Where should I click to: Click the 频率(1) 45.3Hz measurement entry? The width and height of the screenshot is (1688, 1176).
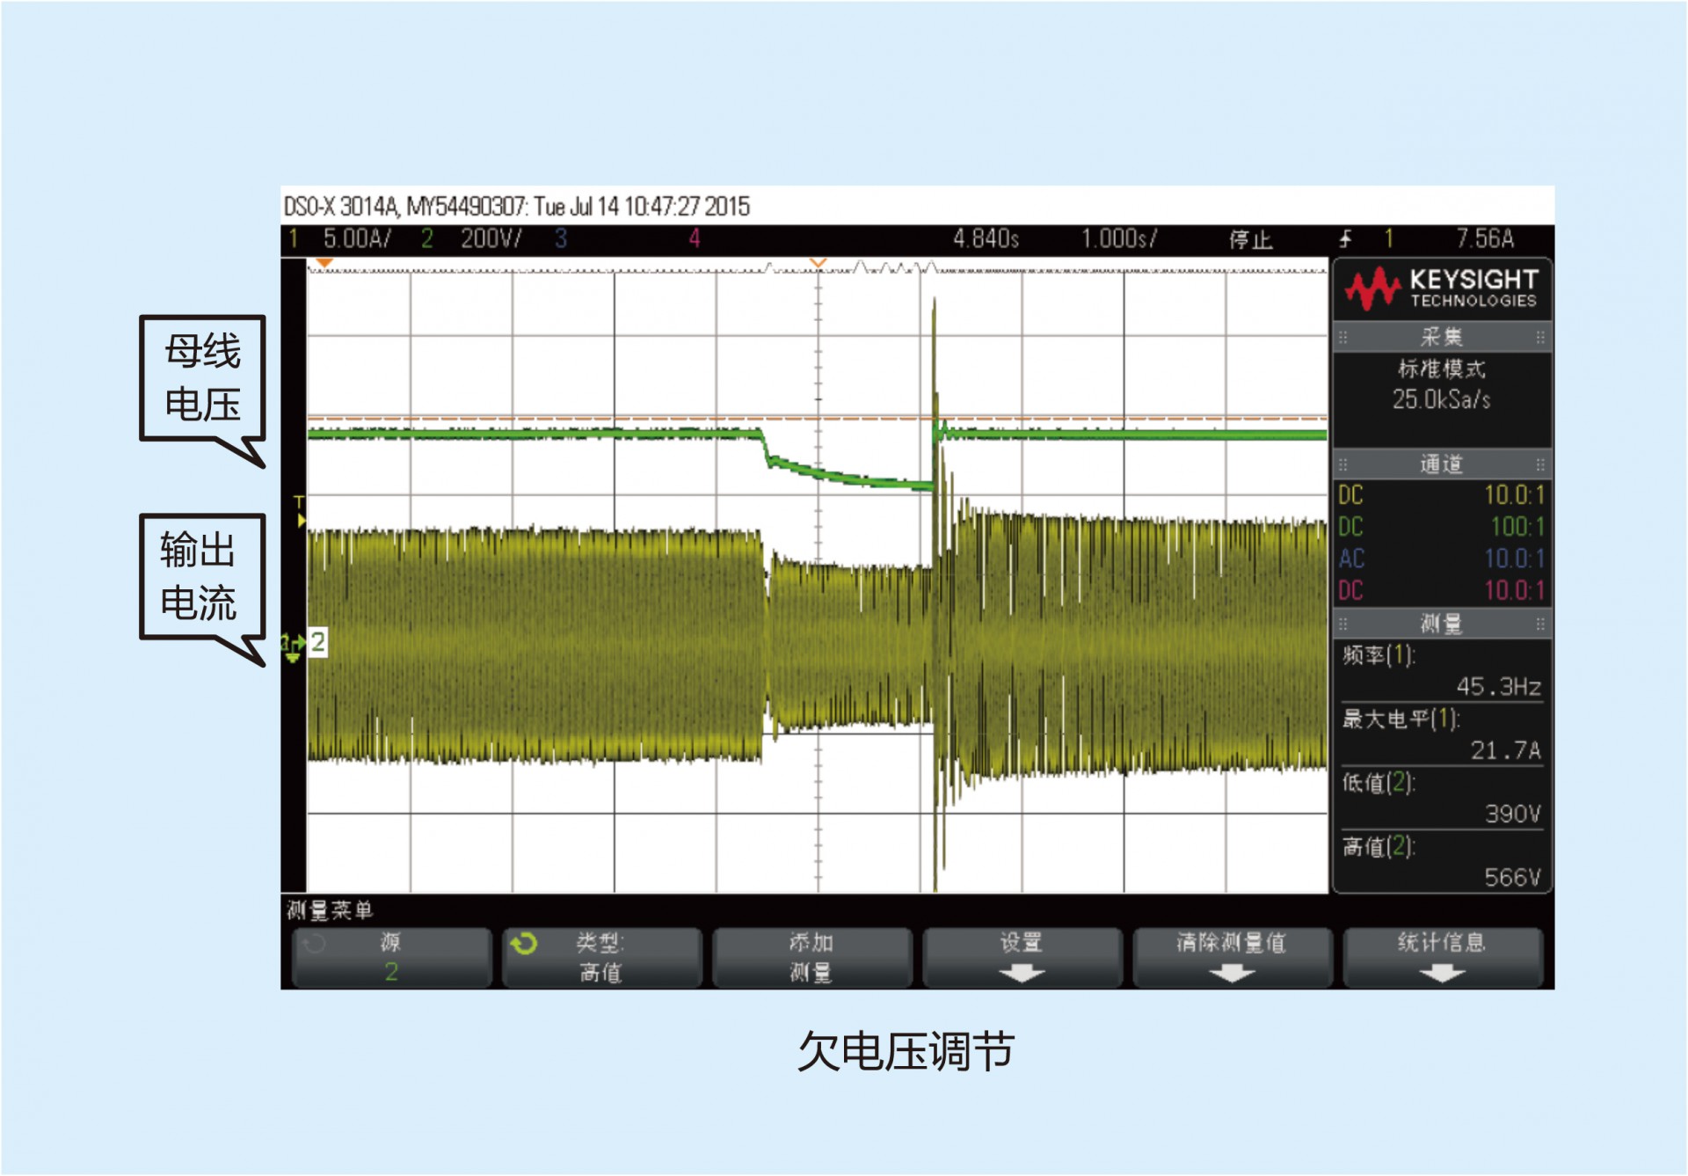(1442, 671)
